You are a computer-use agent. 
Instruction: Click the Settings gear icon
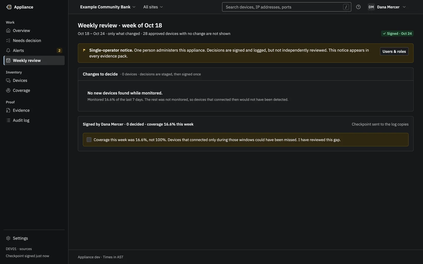click(x=8, y=238)
